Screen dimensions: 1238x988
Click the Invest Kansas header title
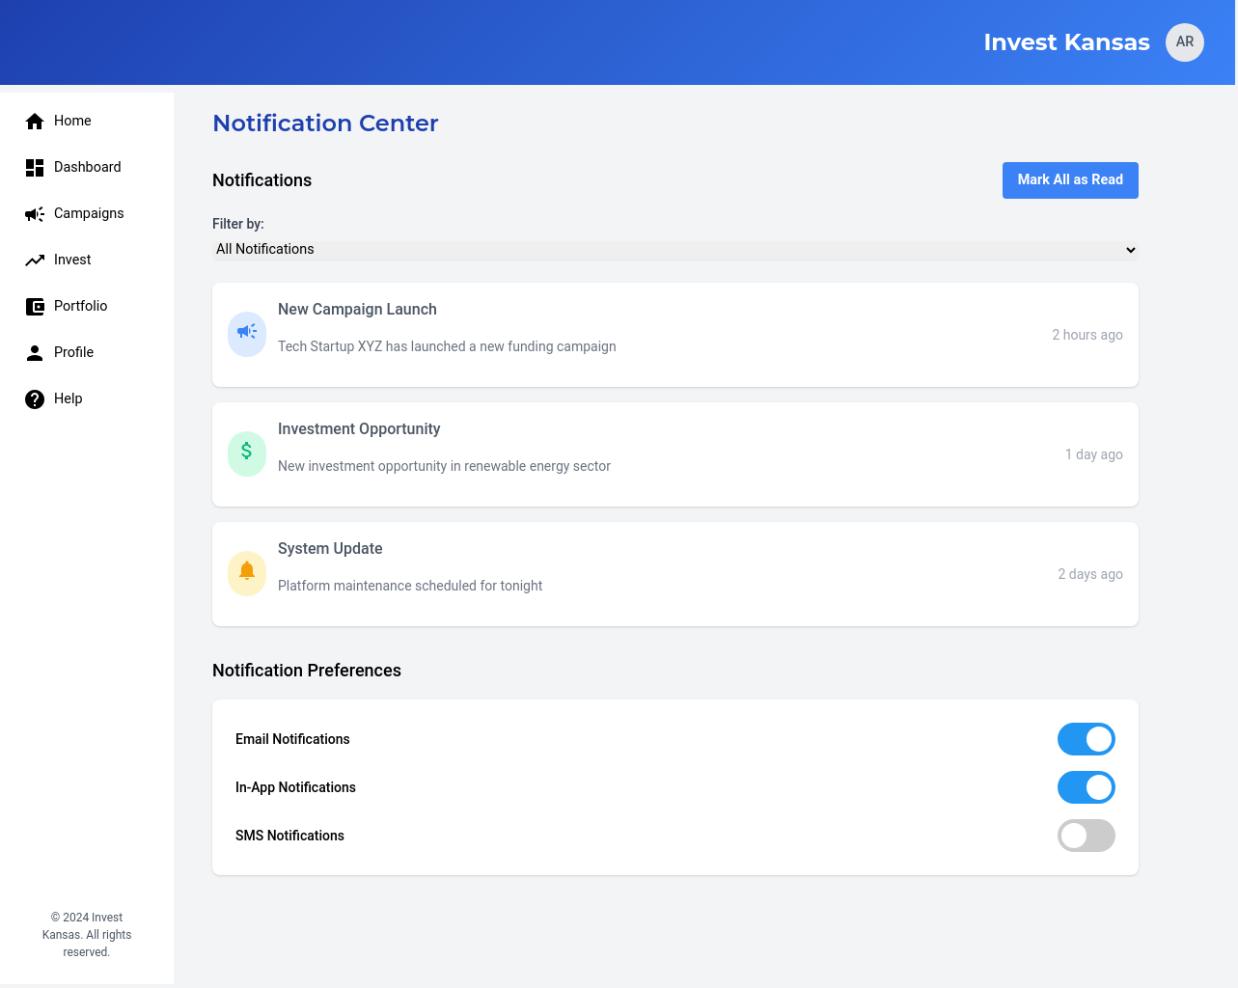click(x=1066, y=42)
